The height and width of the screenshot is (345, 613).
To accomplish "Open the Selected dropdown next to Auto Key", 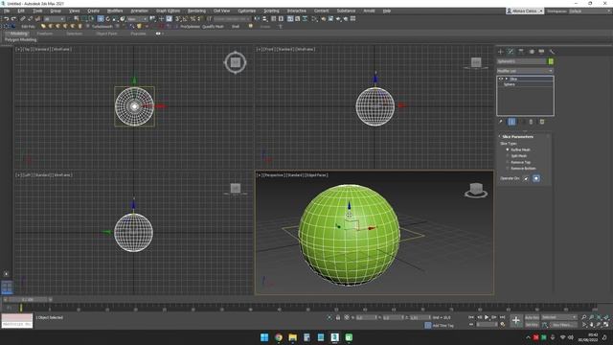I will (559, 317).
